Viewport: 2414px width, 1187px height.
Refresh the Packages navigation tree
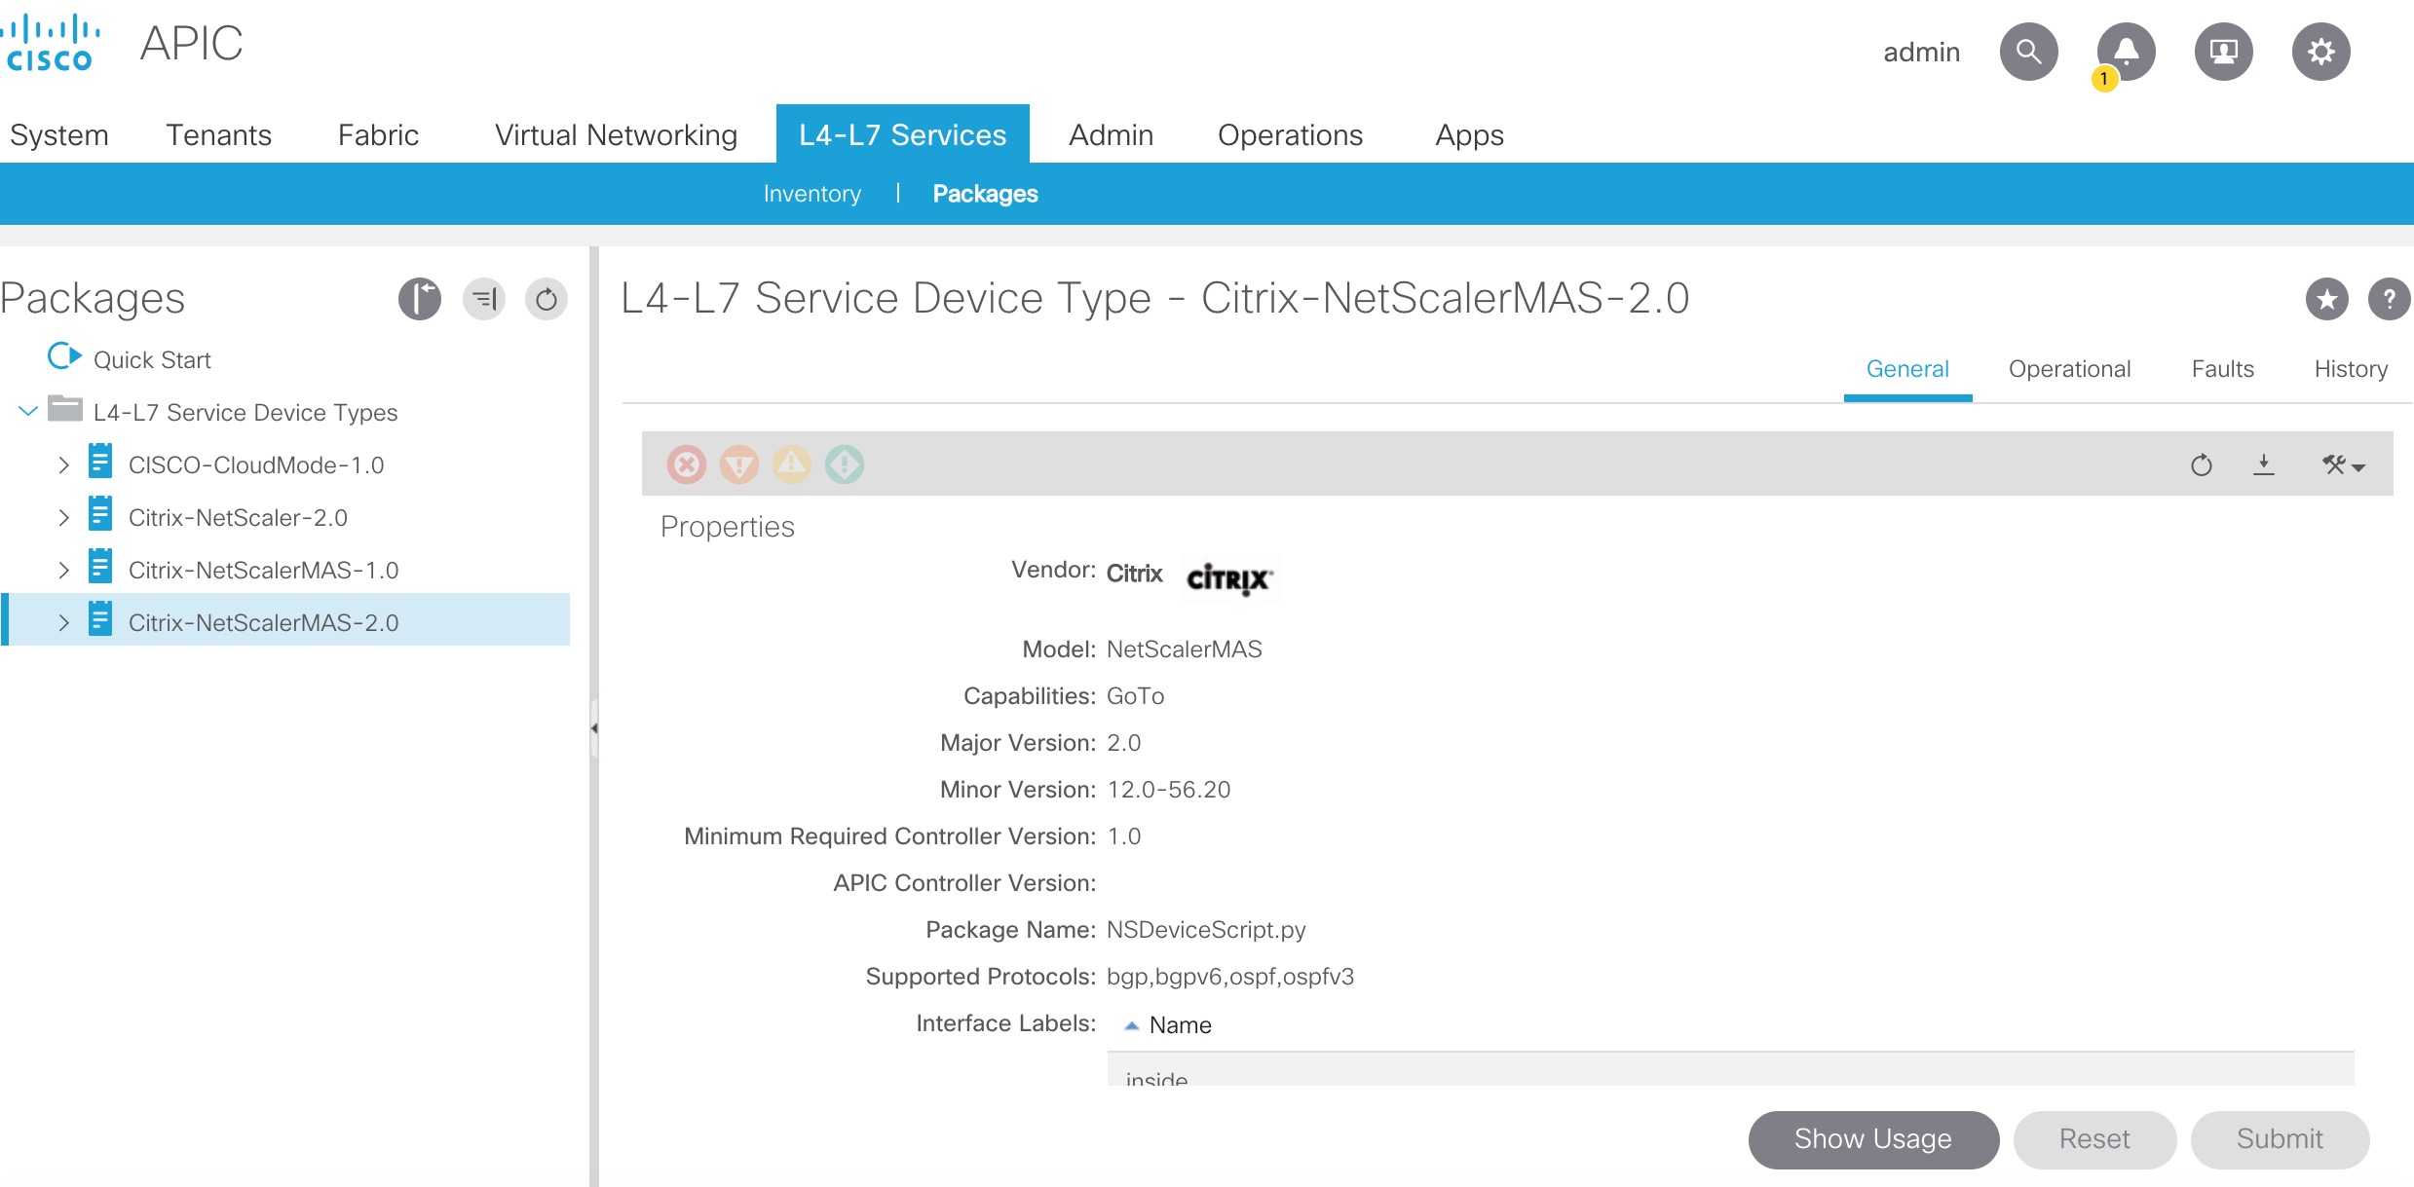point(547,299)
